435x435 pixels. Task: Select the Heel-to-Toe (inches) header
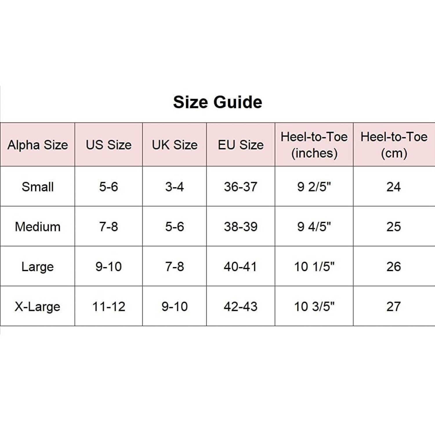point(314,145)
